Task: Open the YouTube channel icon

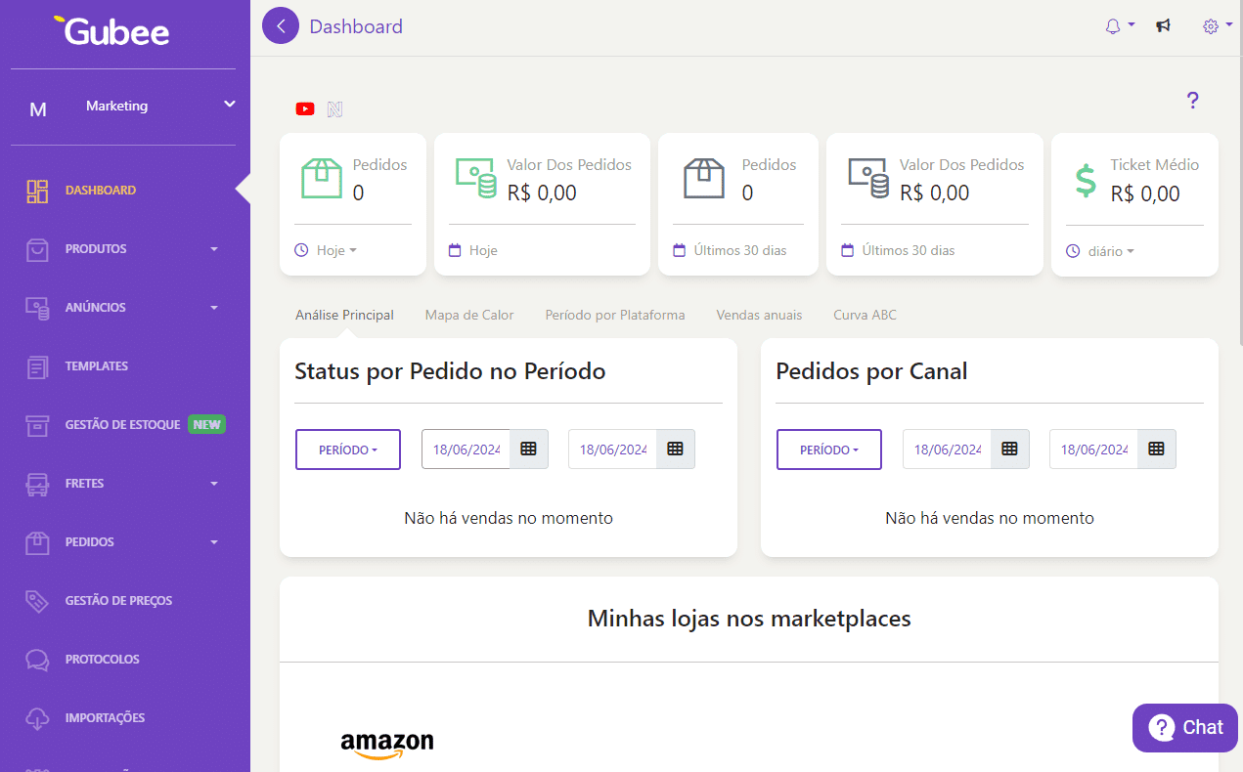Action: [305, 108]
